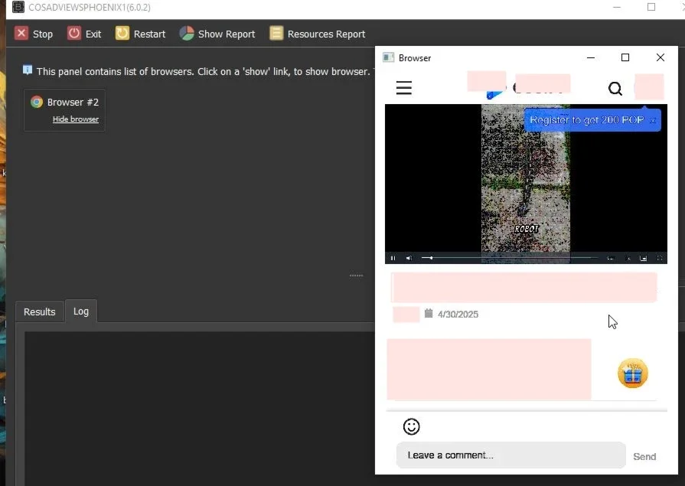Open the Resources Report
Screen dimensions: 685x486
(x=276, y=34)
